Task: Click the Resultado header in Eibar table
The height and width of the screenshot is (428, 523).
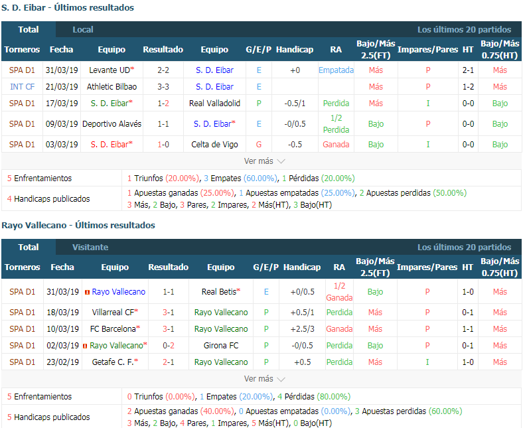Action: (163, 49)
